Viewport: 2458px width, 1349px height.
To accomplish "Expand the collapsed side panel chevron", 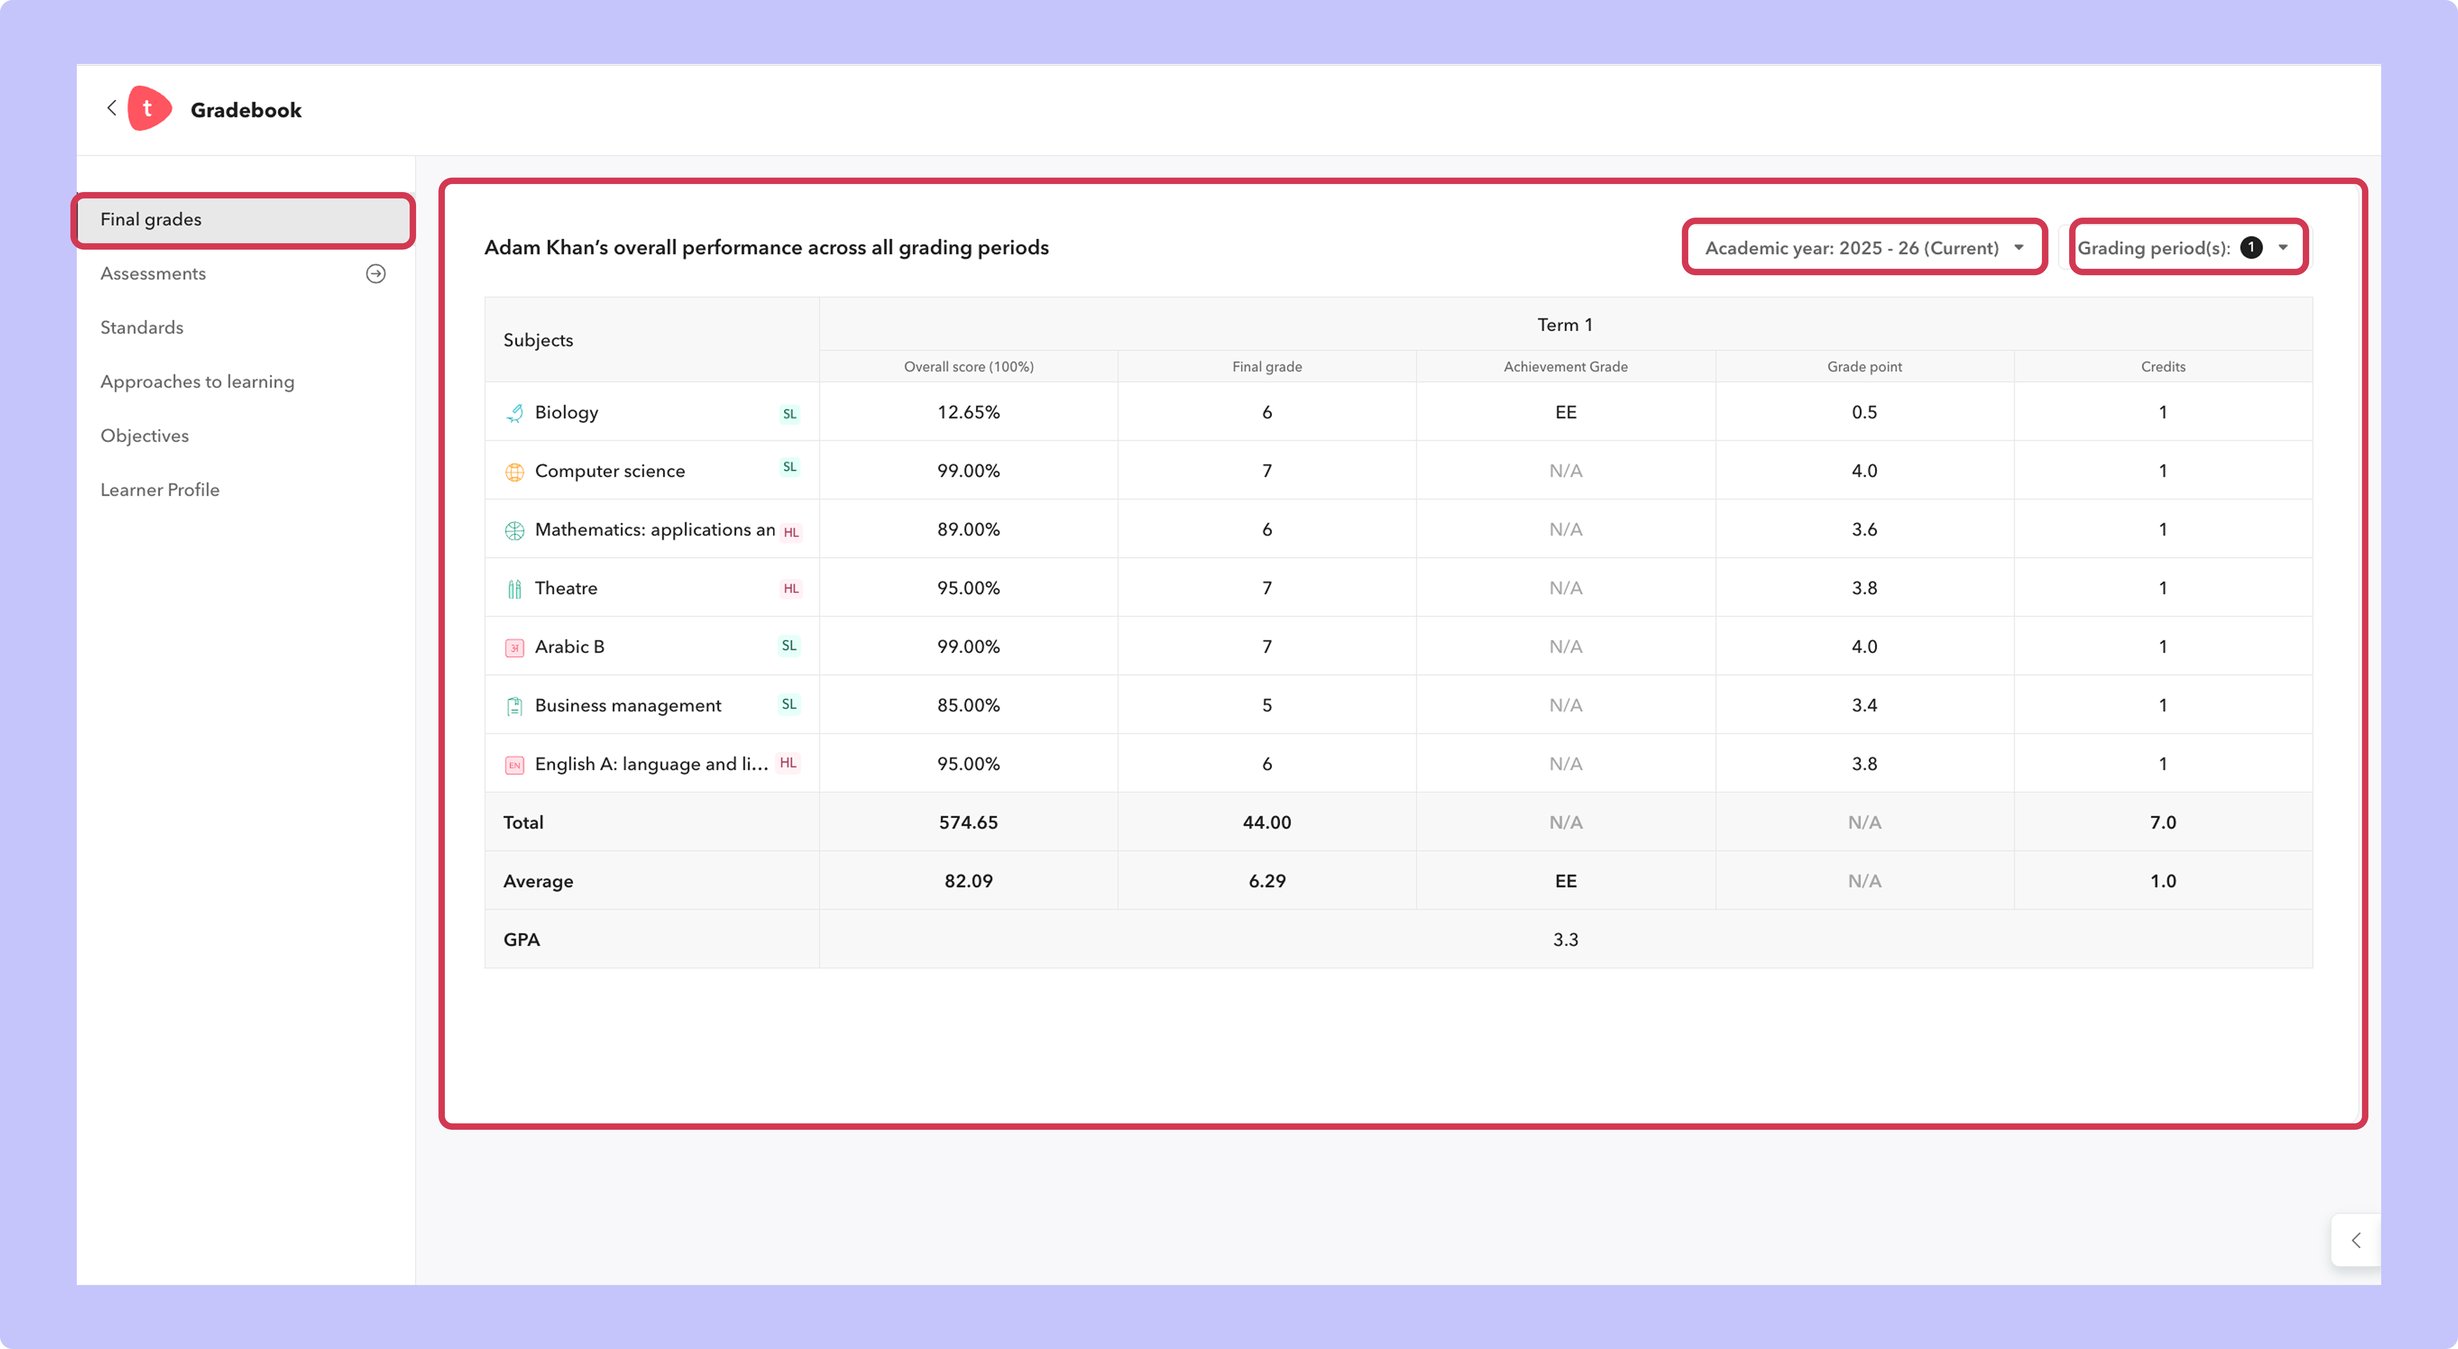I will pyautogui.click(x=2356, y=1239).
